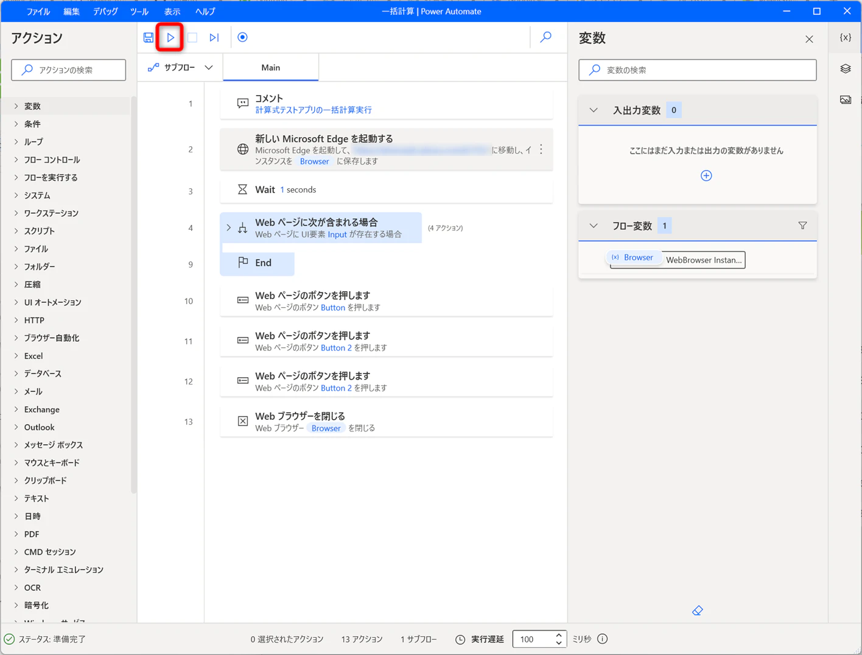Screen dimensions: 862x655
Task: Start the recorder with the circle icon
Action: (242, 37)
